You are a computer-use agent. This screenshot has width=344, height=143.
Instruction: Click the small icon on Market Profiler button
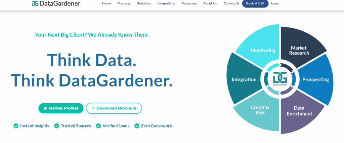pos(45,108)
